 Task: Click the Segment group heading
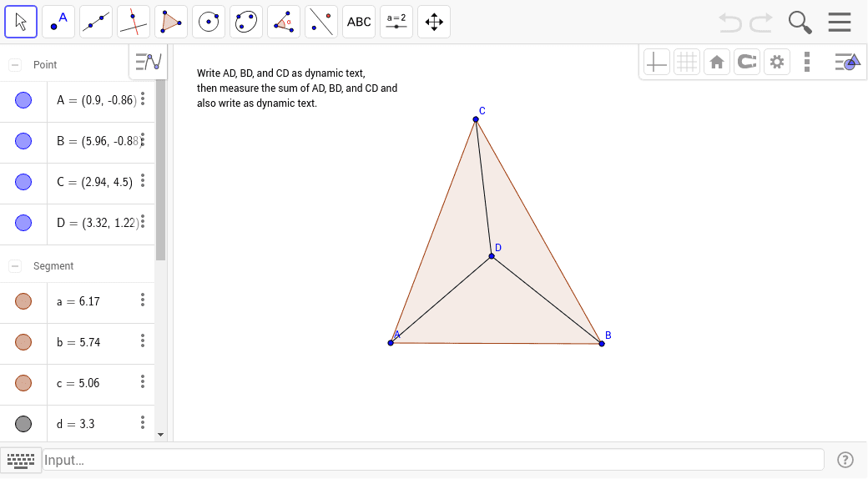tap(53, 266)
